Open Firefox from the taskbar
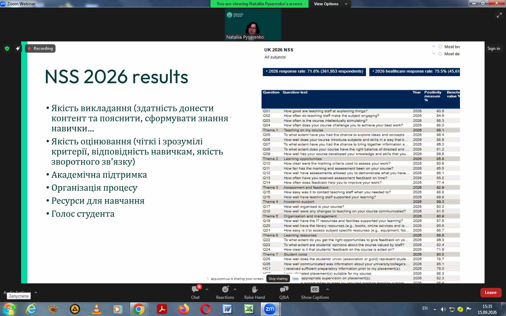 pyautogui.click(x=183, y=309)
